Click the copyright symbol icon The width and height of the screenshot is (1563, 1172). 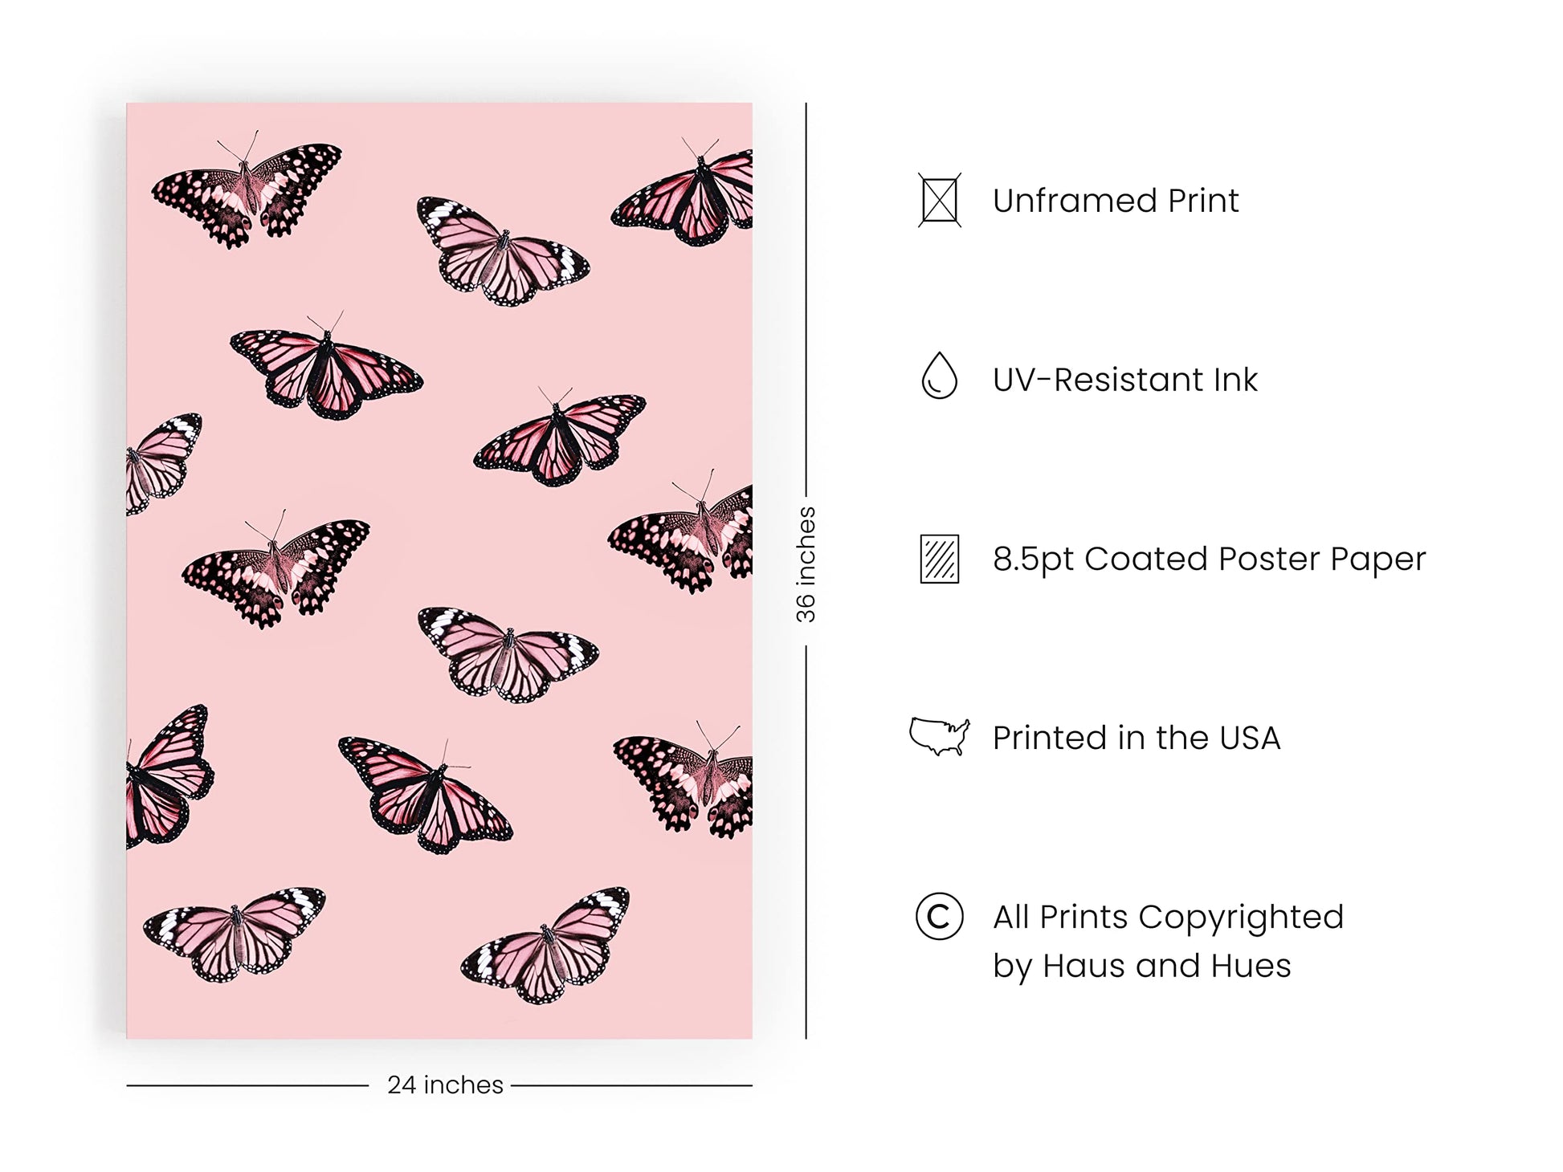pos(939,916)
